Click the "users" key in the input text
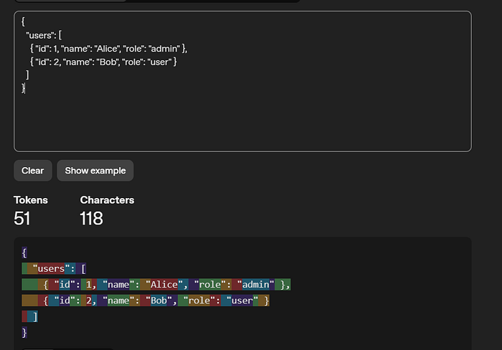The width and height of the screenshot is (502, 350). pyautogui.click(x=40, y=35)
